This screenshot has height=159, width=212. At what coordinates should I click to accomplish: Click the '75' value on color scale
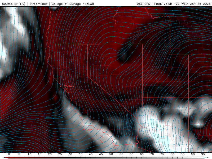(x=162, y=154)
